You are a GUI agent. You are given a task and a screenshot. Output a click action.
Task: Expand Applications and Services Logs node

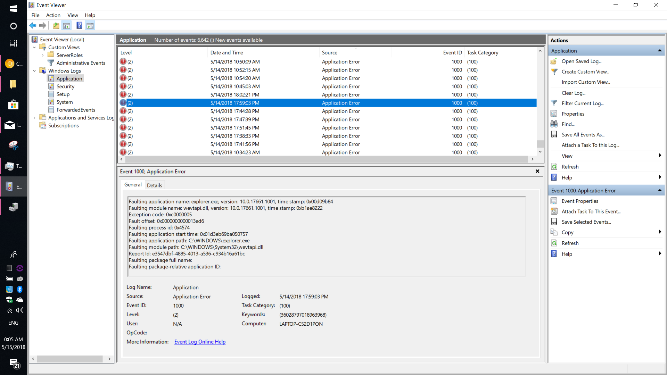coord(34,118)
